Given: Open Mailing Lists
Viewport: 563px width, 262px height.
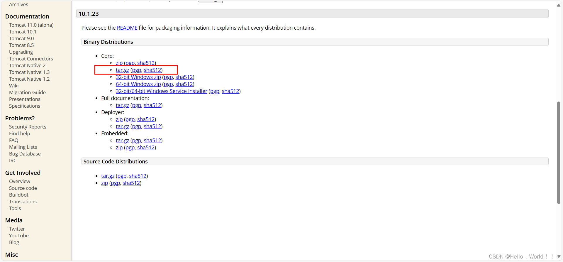Looking at the screenshot, I should (x=23, y=147).
